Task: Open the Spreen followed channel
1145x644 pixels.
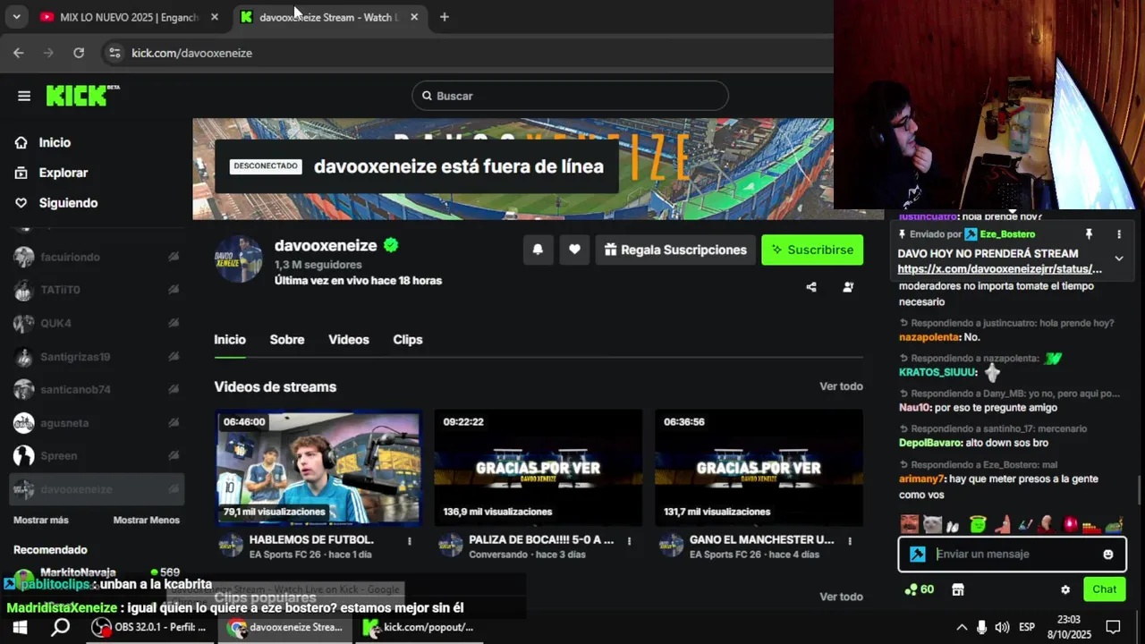Action: tap(97, 456)
